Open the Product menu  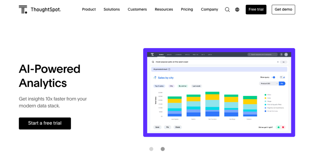89,10
